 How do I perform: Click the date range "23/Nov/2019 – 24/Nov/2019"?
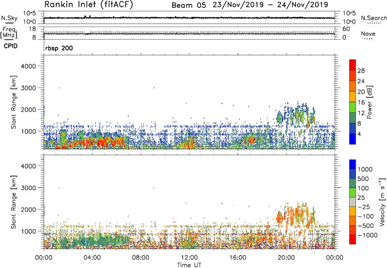[x=270, y=5]
